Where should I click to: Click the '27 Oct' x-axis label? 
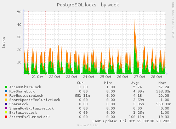click(x=140, y=77)
